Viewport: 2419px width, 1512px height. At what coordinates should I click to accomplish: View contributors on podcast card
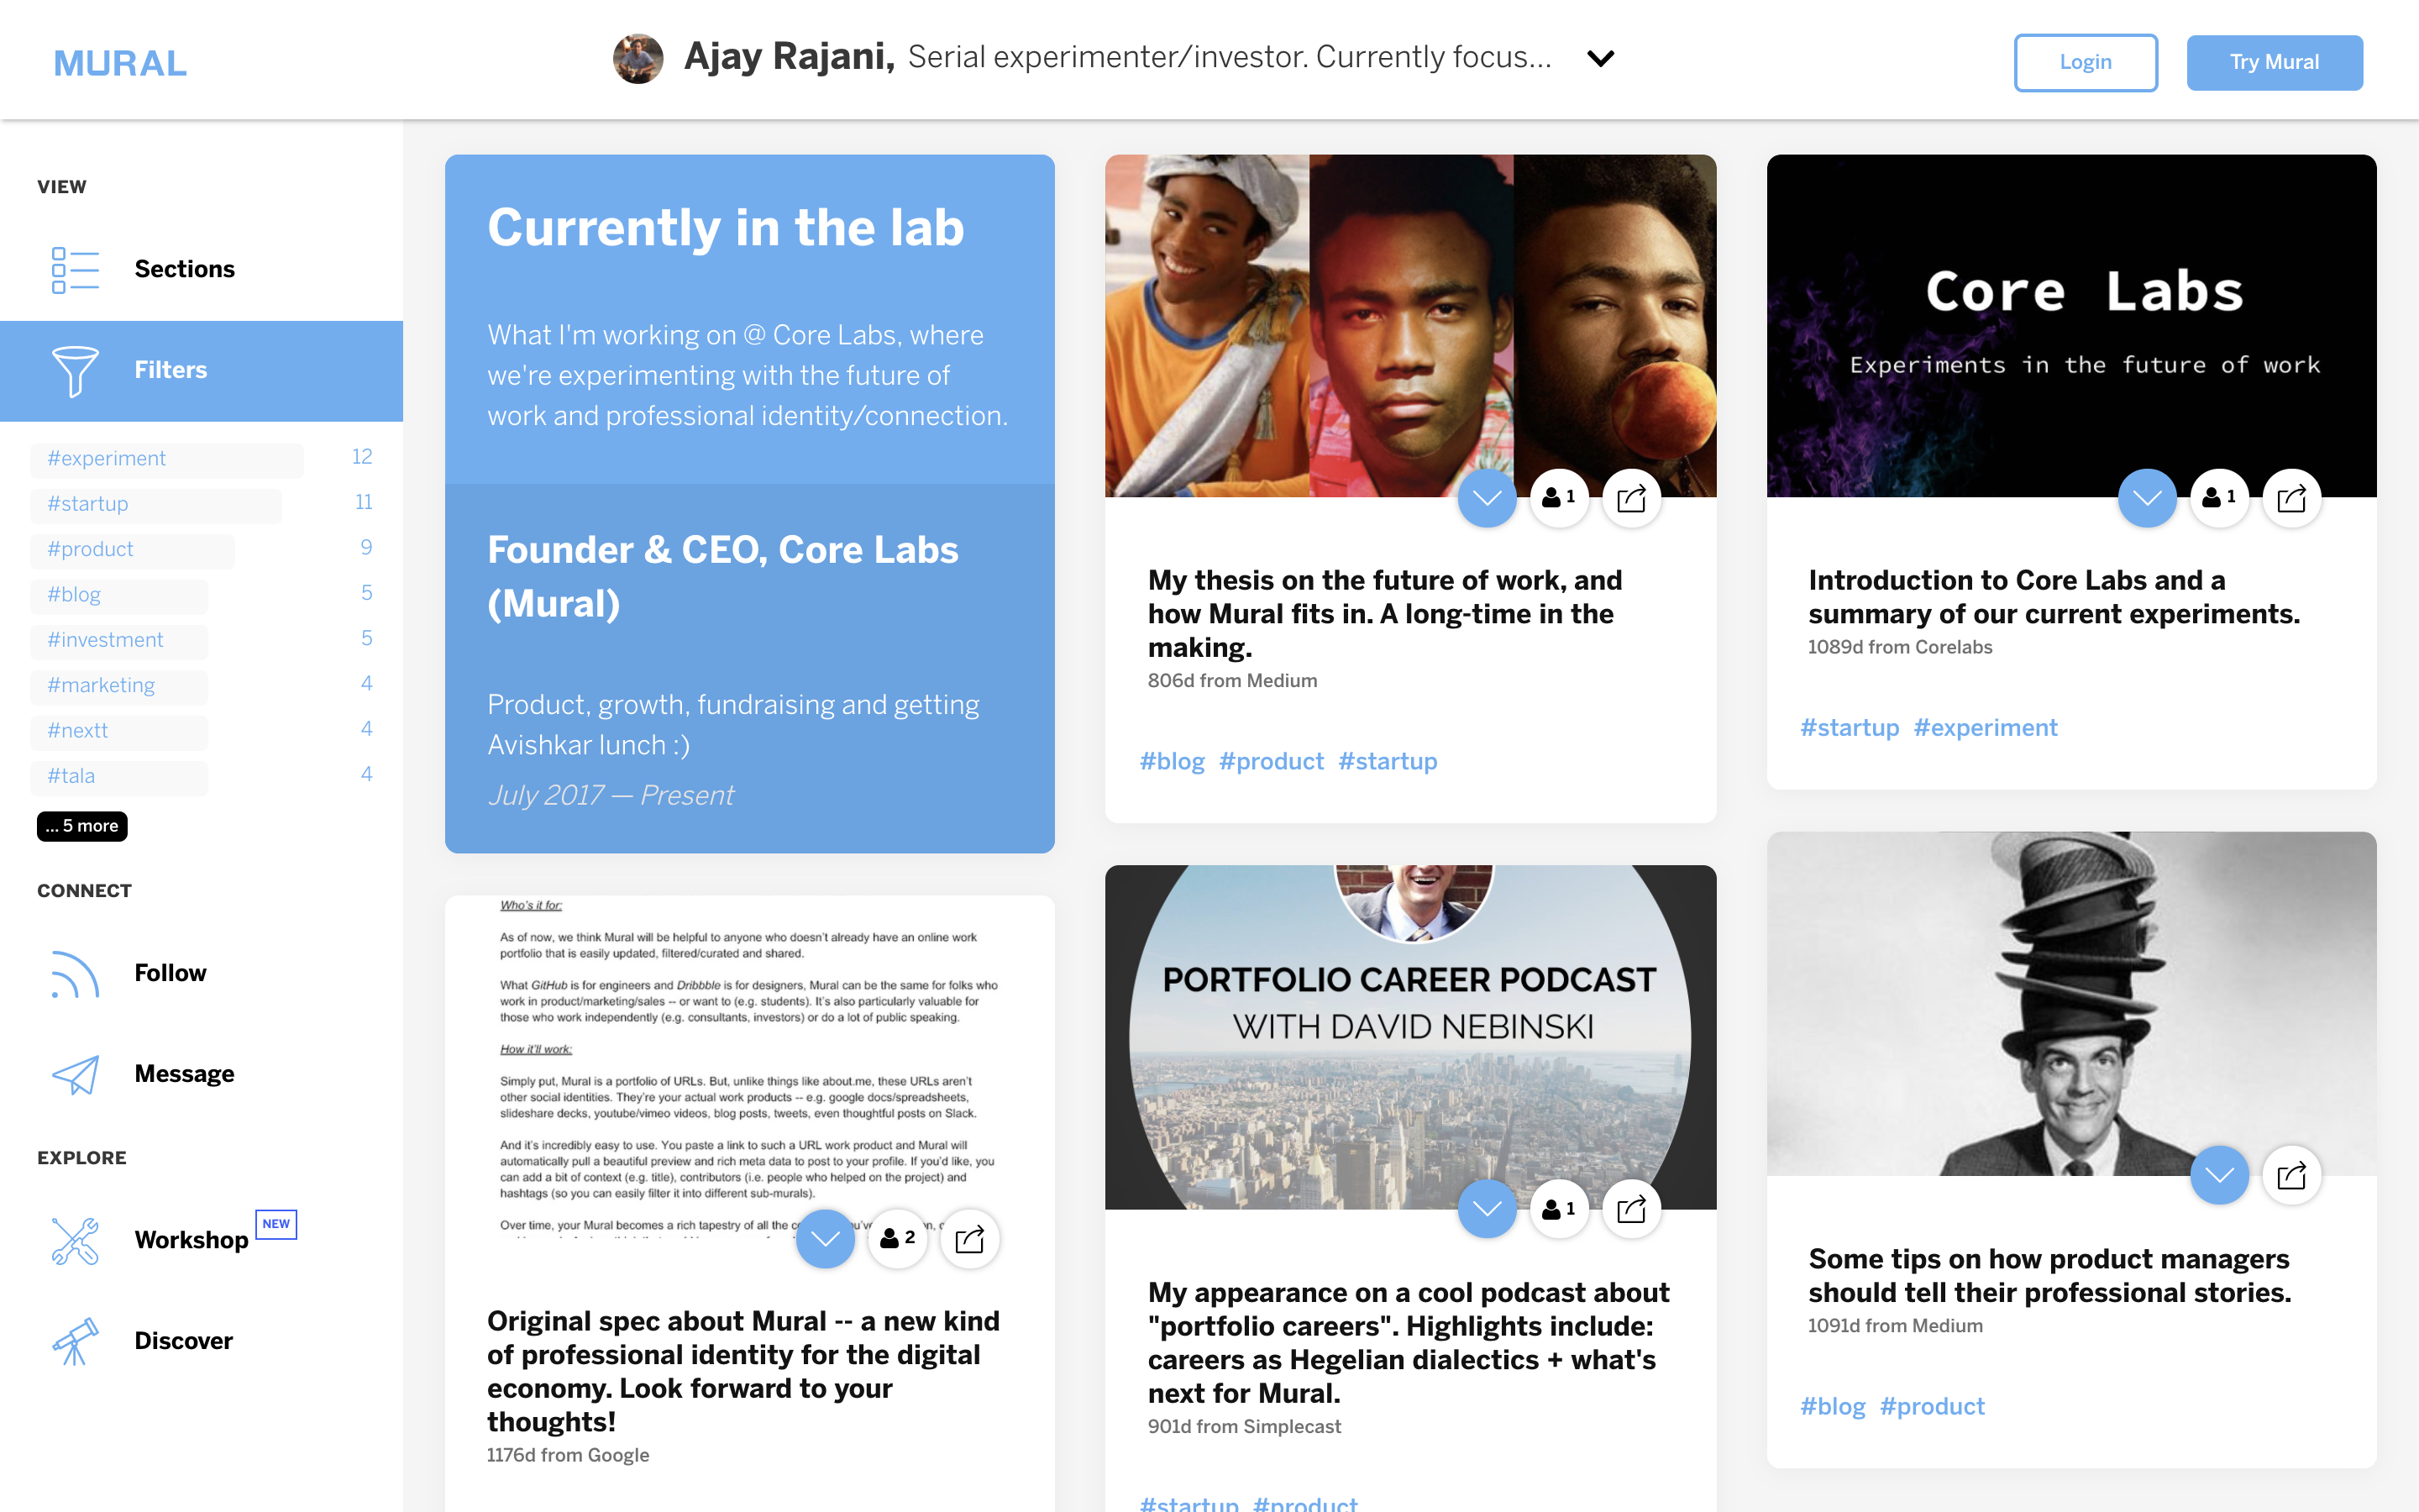tap(1560, 1209)
